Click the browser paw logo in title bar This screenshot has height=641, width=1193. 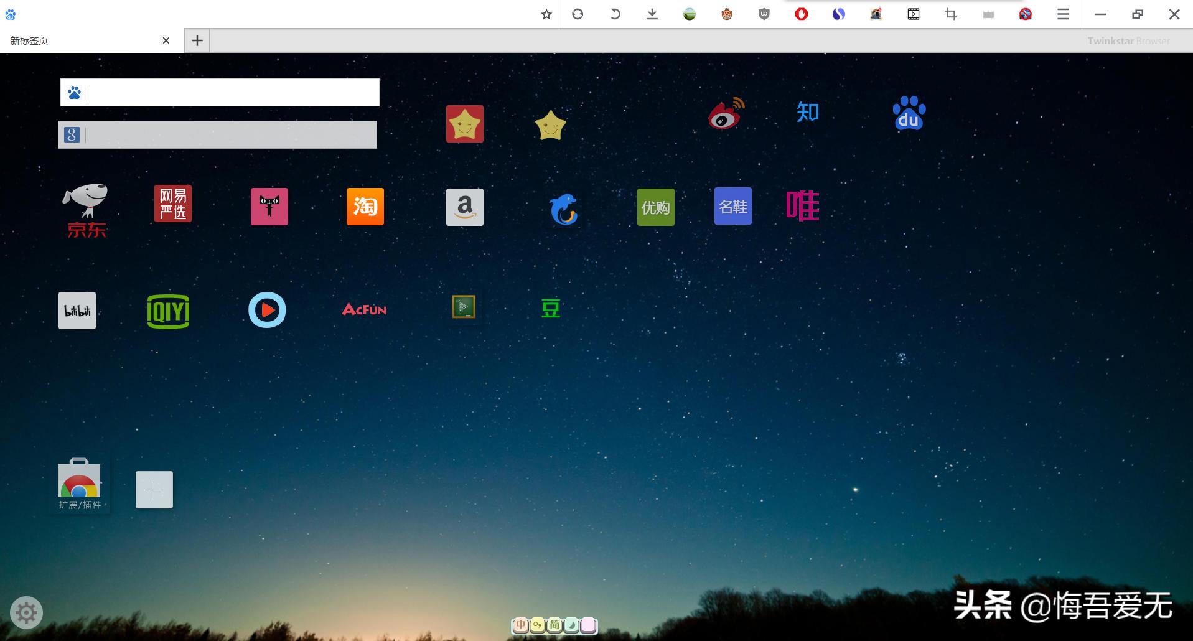(11, 14)
